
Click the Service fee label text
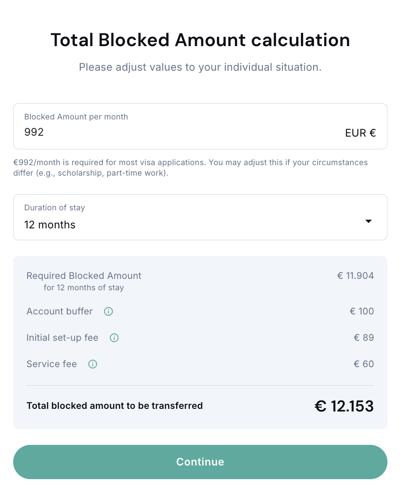point(52,364)
